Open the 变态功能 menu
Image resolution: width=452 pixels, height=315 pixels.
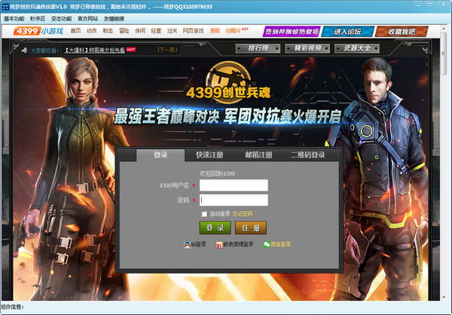click(x=62, y=19)
